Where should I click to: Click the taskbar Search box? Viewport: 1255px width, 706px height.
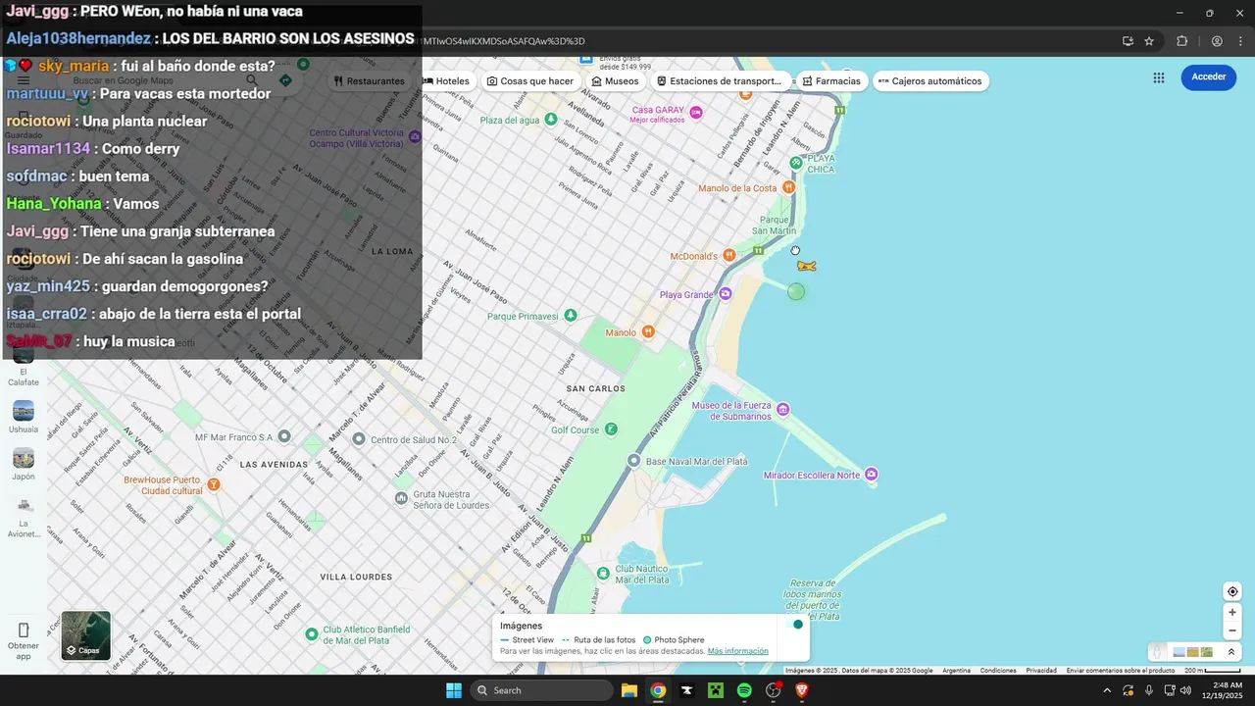pos(541,690)
